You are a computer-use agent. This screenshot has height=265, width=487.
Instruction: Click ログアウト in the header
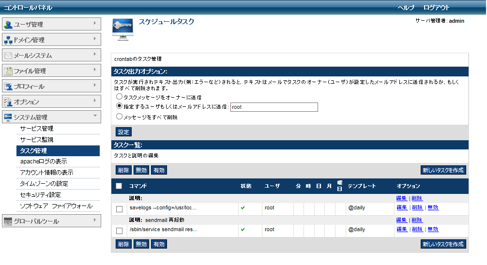[436, 8]
